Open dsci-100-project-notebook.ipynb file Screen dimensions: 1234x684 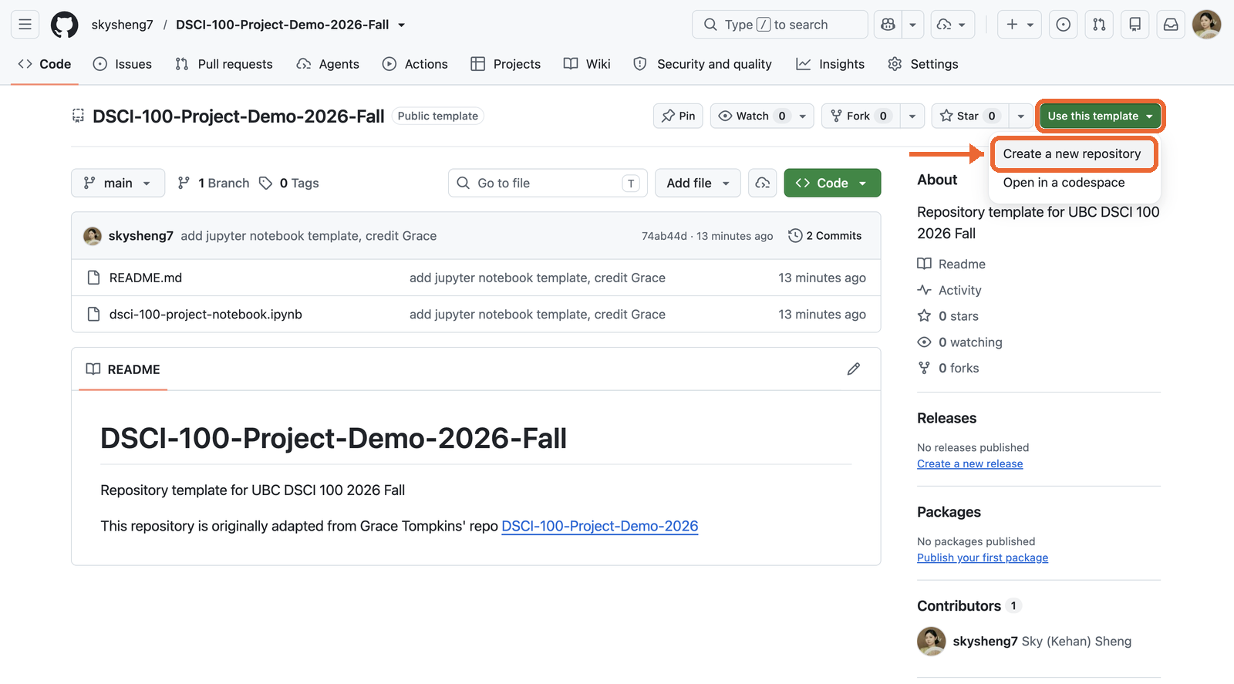206,315
